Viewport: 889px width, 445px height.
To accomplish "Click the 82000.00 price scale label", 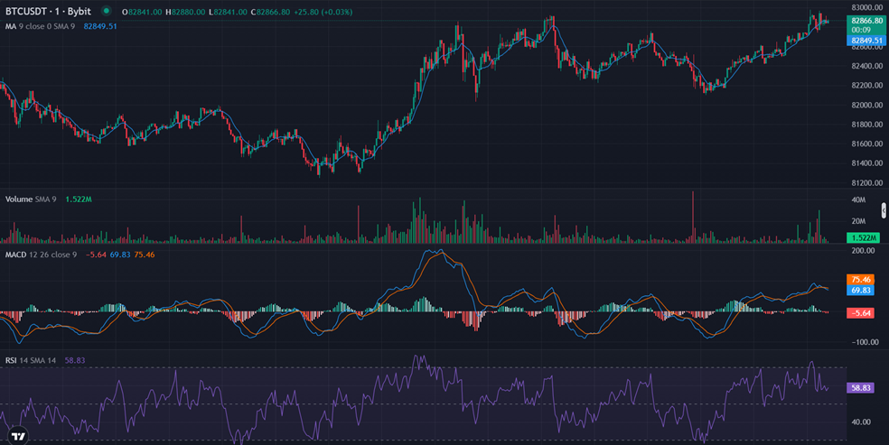I will (867, 106).
